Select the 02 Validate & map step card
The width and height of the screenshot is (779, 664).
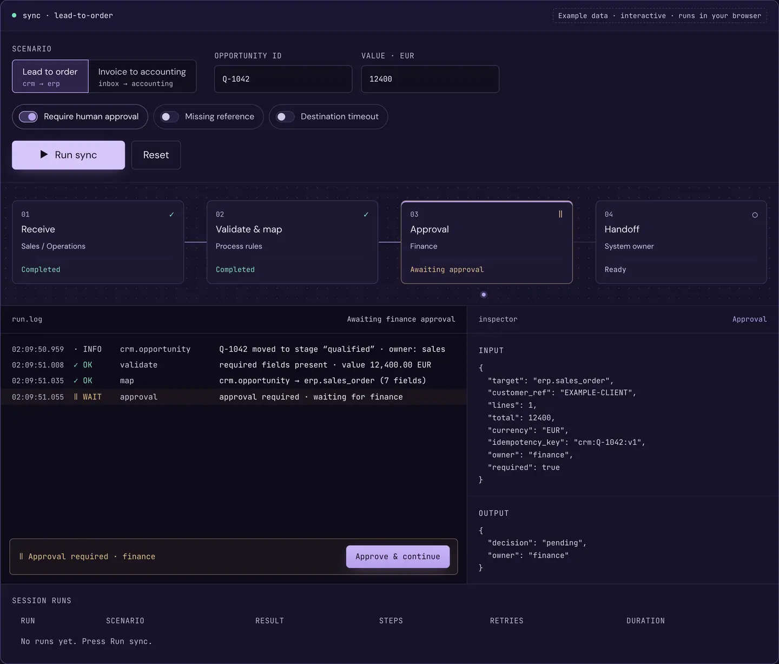[x=292, y=242]
